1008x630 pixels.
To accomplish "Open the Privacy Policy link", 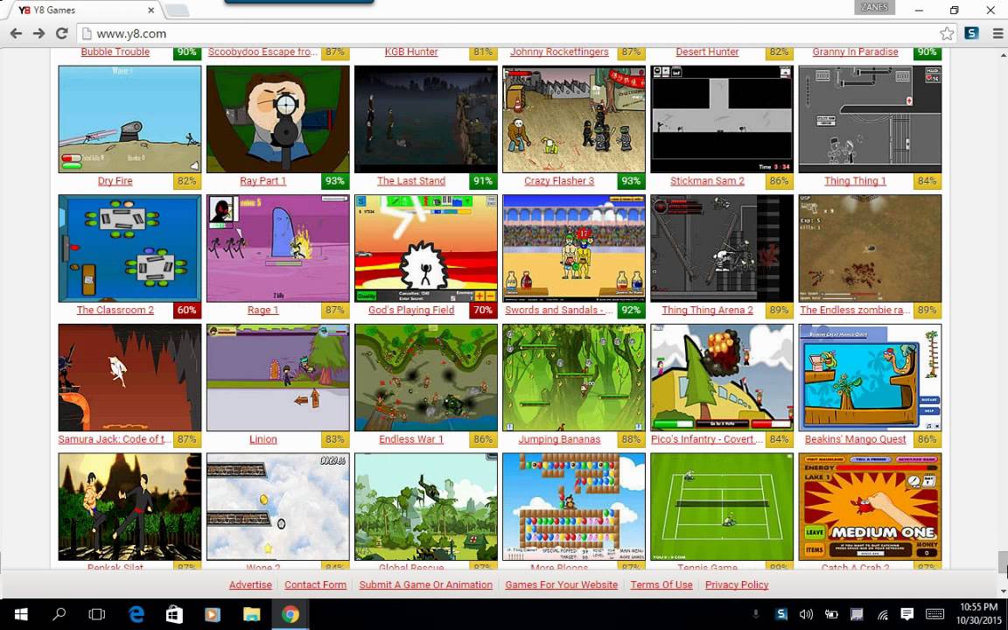I will 737,584.
